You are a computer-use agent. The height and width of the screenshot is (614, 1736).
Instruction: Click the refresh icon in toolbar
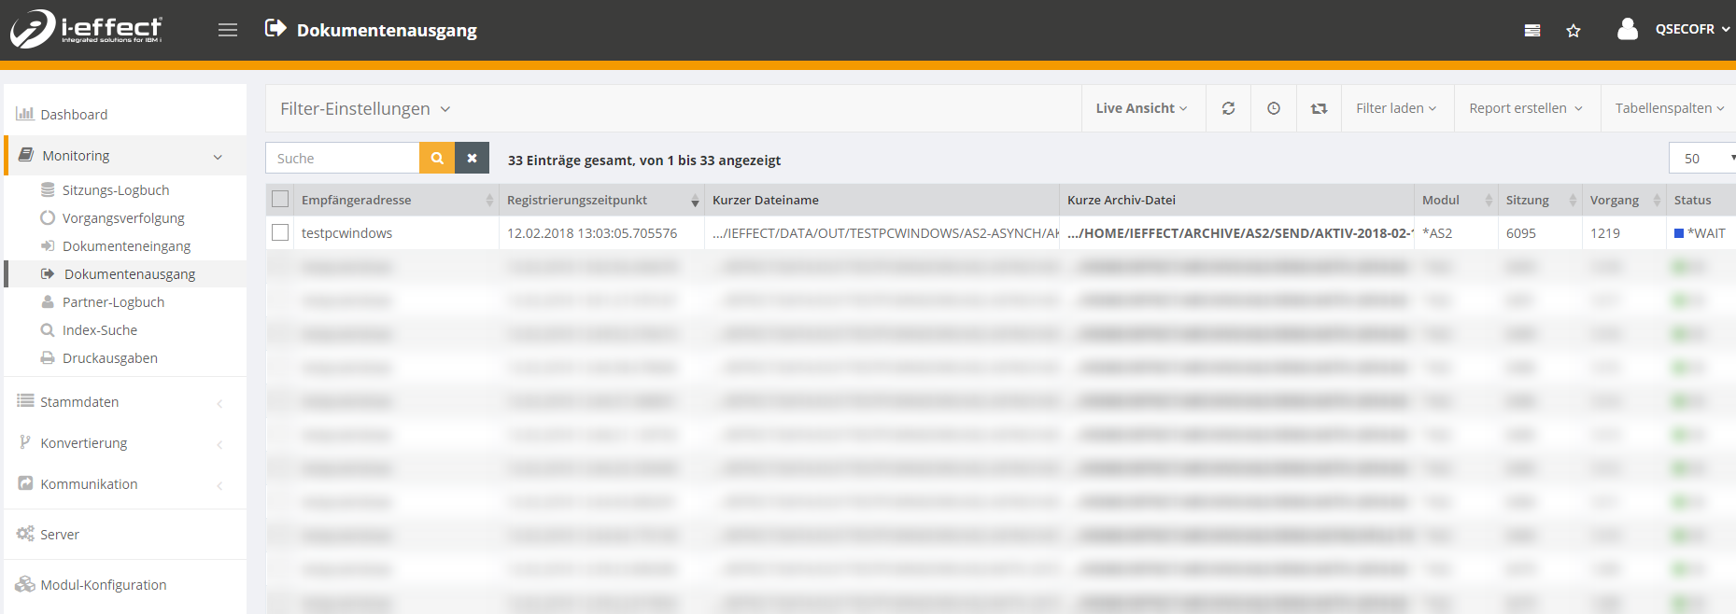[x=1228, y=108]
